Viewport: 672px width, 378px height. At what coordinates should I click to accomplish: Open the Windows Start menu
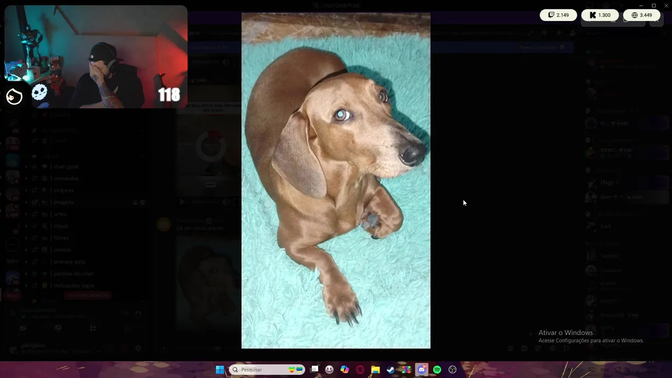coord(220,370)
